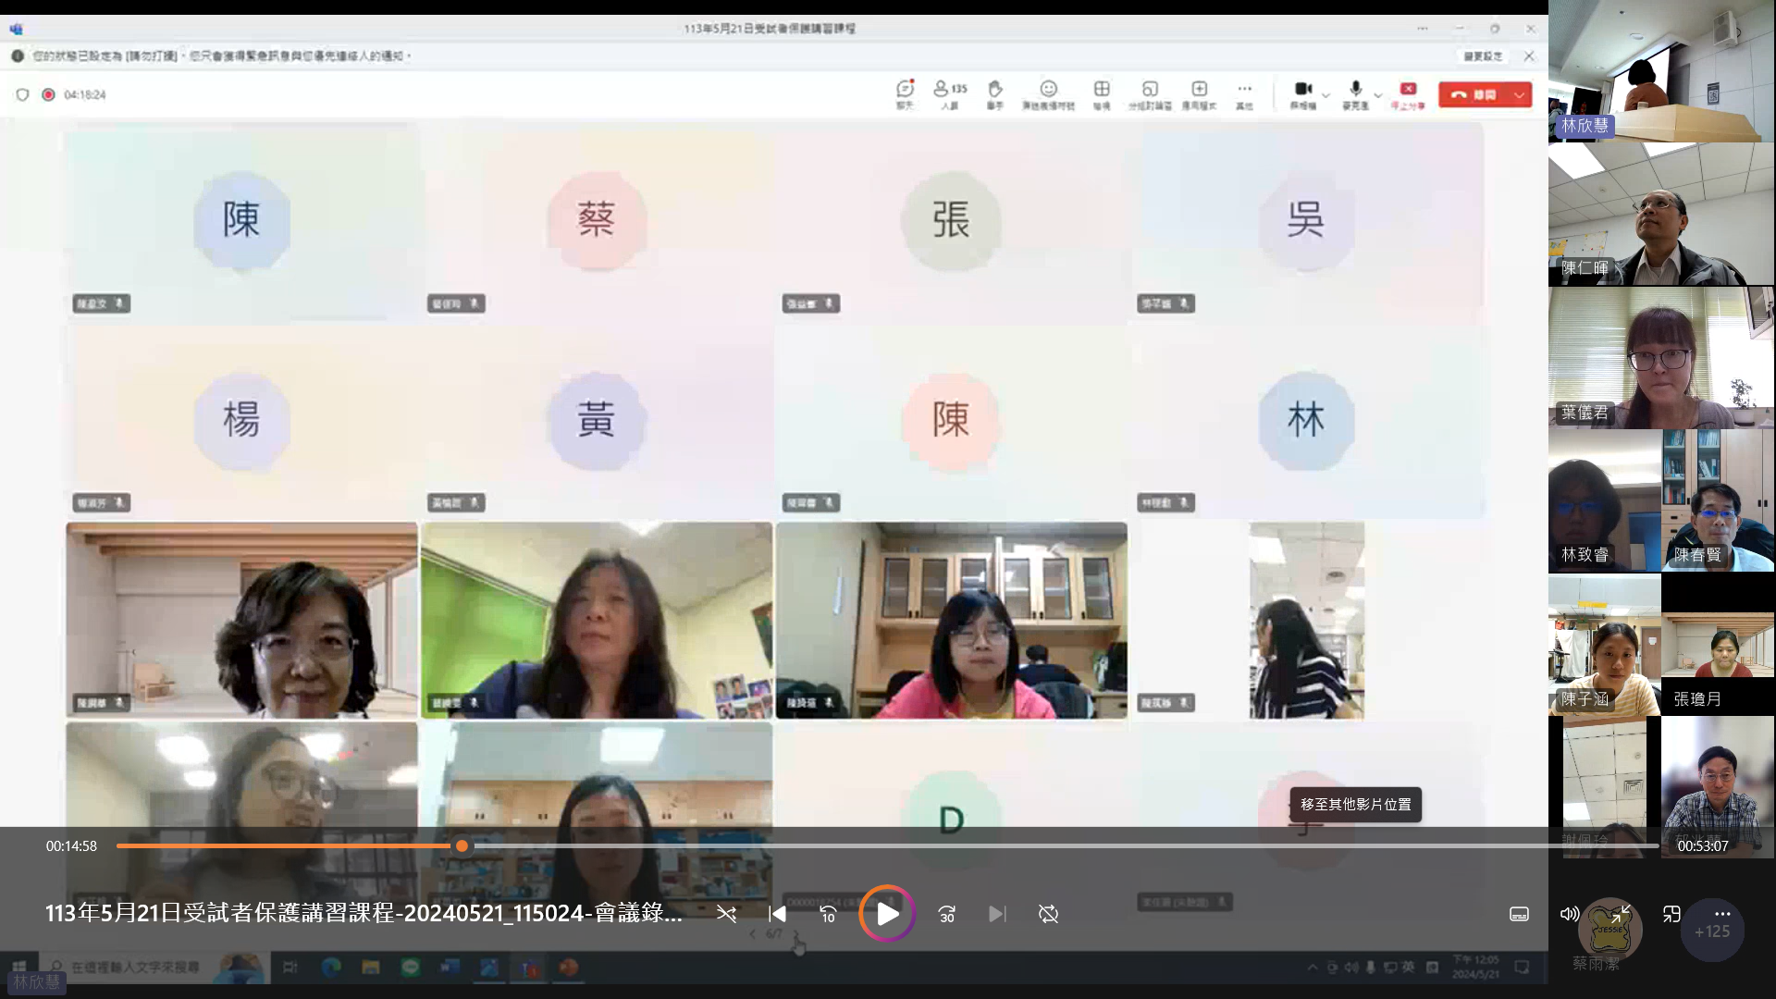Select the 楊 participant avatar tile
Image resolution: width=1776 pixels, height=999 pixels.
[x=241, y=420]
